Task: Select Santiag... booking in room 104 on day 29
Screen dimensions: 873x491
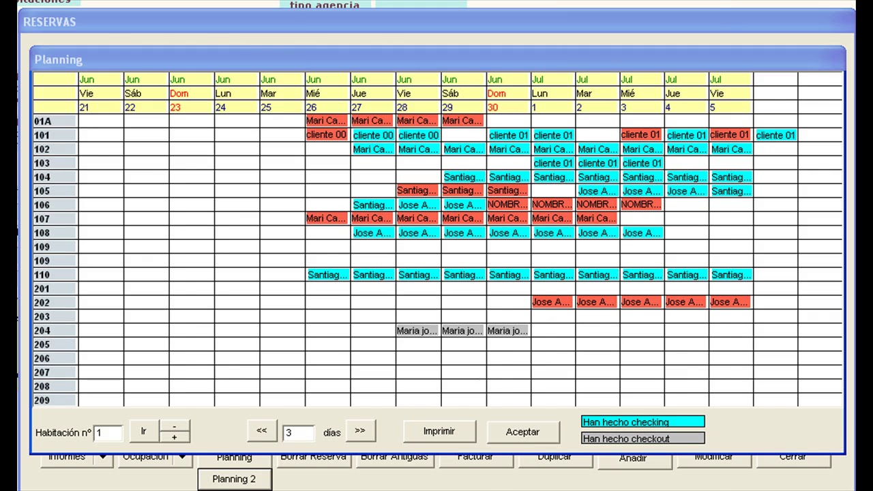Action: [464, 177]
